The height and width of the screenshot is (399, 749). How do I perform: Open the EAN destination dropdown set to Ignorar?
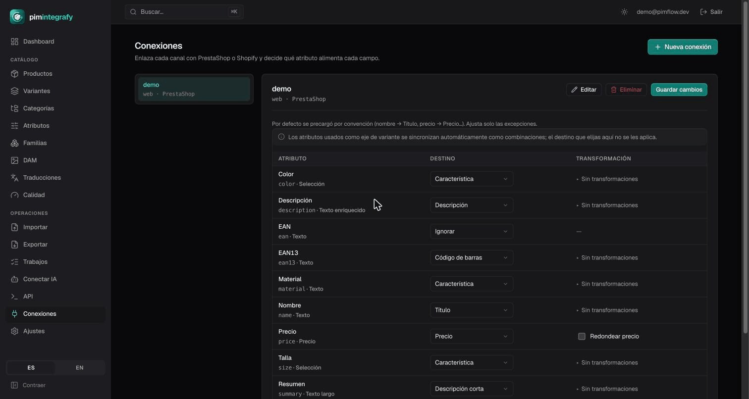coord(472,232)
